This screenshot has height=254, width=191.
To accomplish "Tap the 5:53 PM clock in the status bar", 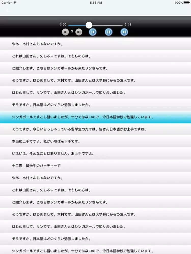I will (x=96, y=3).
